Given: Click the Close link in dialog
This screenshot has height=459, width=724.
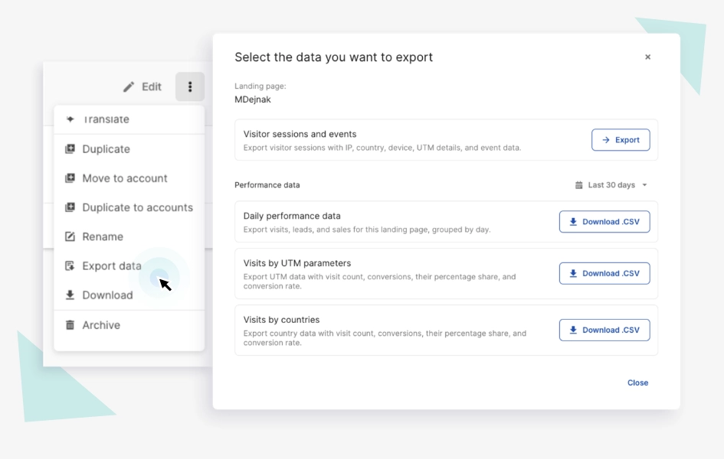Looking at the screenshot, I should pyautogui.click(x=637, y=382).
